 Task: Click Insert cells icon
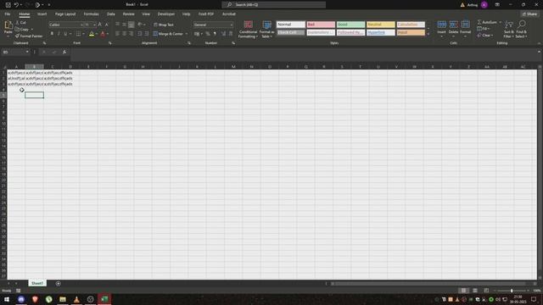tap(441, 25)
